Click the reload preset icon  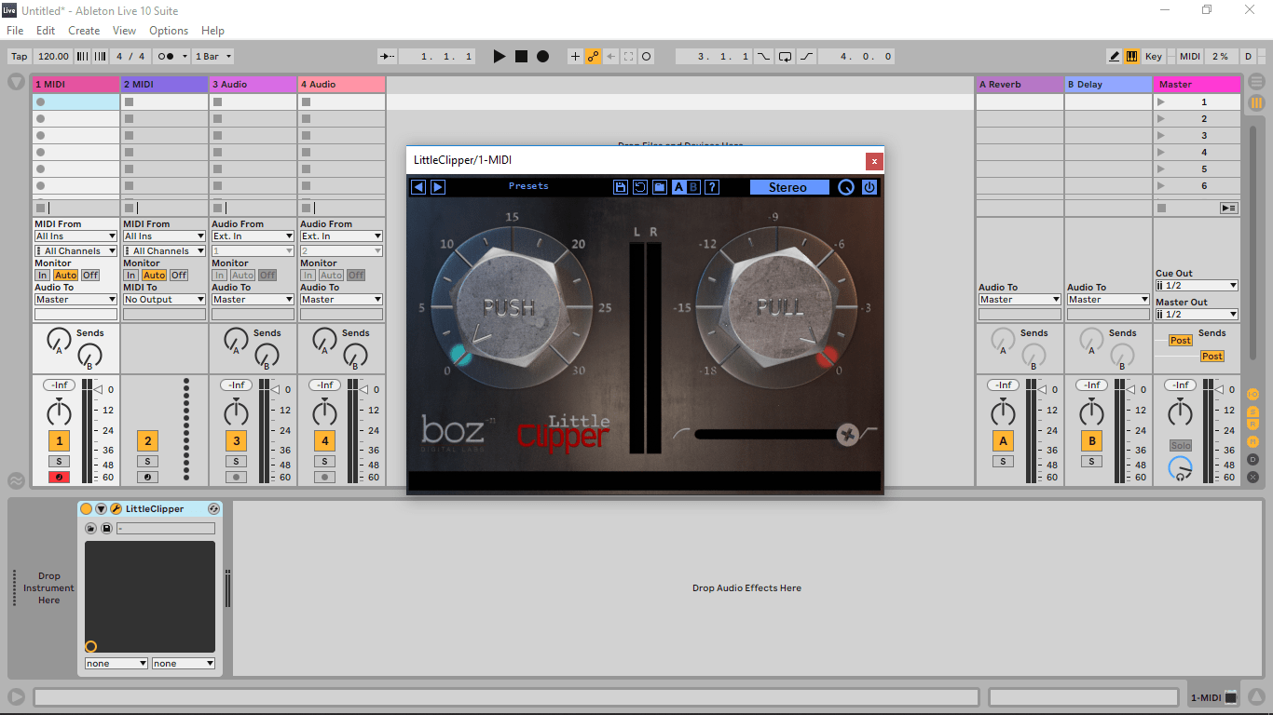[640, 187]
